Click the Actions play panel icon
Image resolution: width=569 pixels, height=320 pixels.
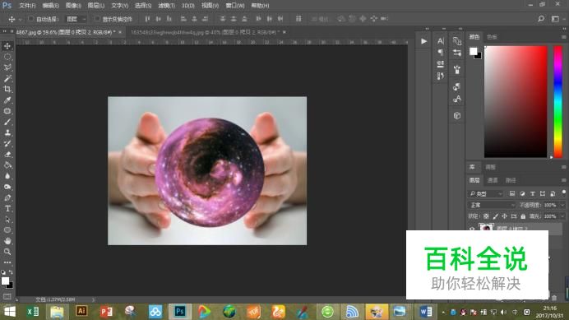pos(423,41)
